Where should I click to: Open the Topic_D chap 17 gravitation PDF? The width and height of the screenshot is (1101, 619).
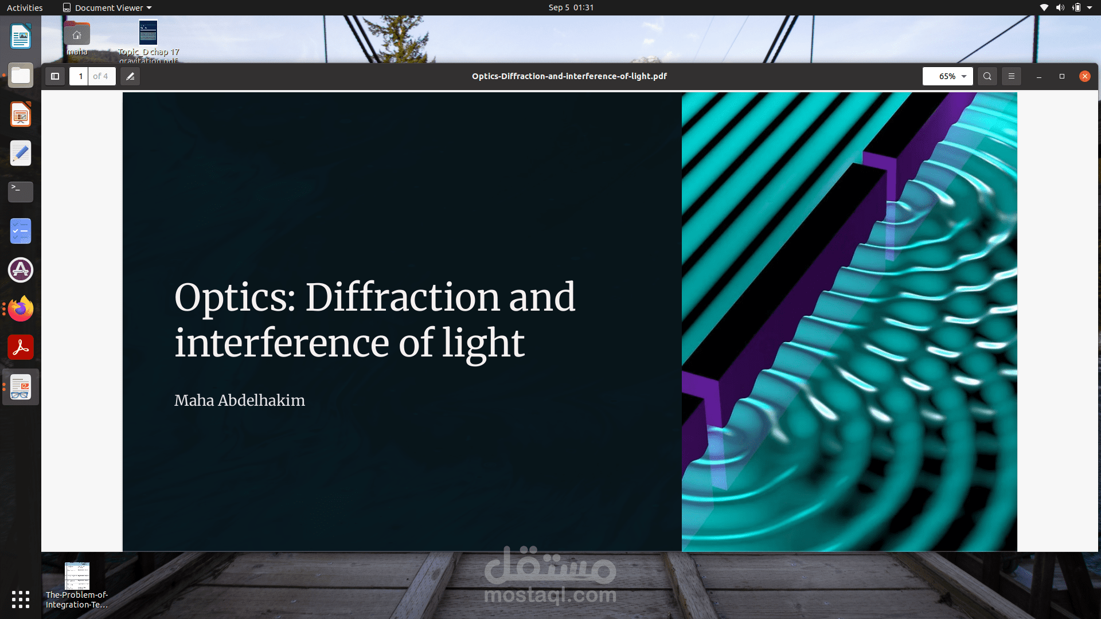click(148, 33)
